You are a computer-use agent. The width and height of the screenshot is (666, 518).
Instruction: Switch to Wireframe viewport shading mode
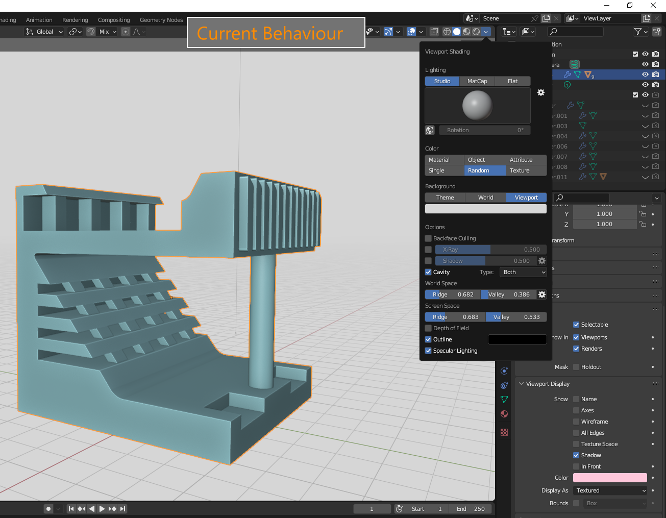tap(447, 32)
